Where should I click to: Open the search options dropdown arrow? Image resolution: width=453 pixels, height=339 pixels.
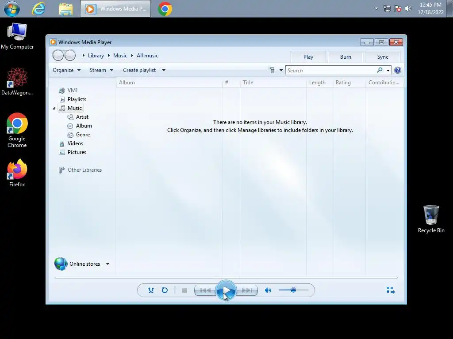388,70
